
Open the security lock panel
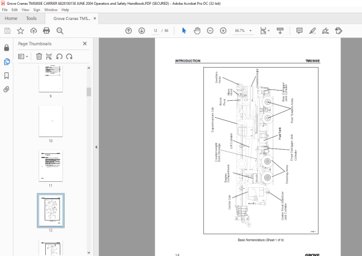tap(7, 48)
